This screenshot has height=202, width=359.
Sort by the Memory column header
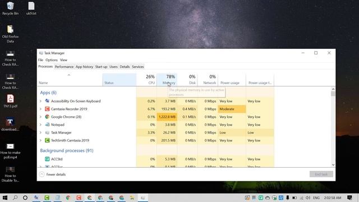coord(167,80)
